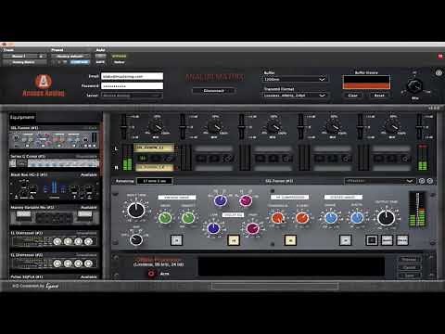This screenshot has height=334, width=445.
Task: Click second gear icon right of preset dropdown
Action: coord(430,181)
